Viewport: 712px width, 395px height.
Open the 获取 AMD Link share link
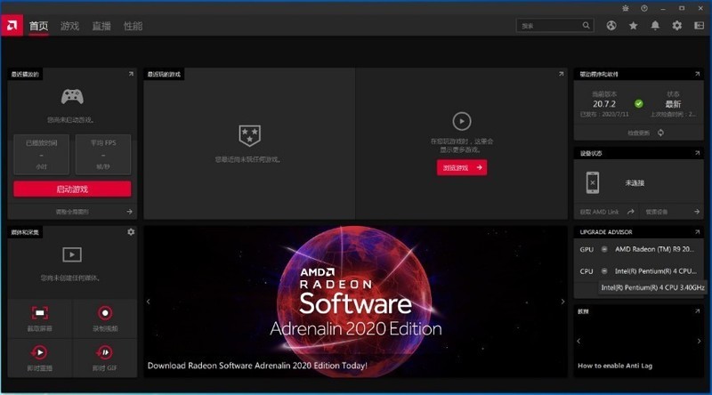click(x=607, y=212)
